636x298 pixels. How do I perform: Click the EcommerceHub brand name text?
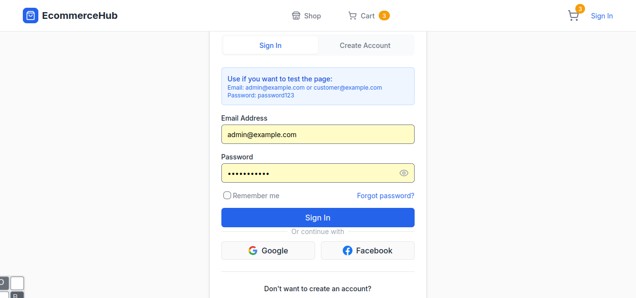coord(80,16)
